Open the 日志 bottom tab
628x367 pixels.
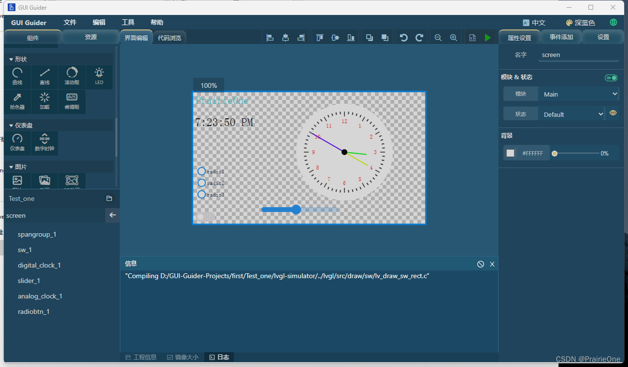219,357
